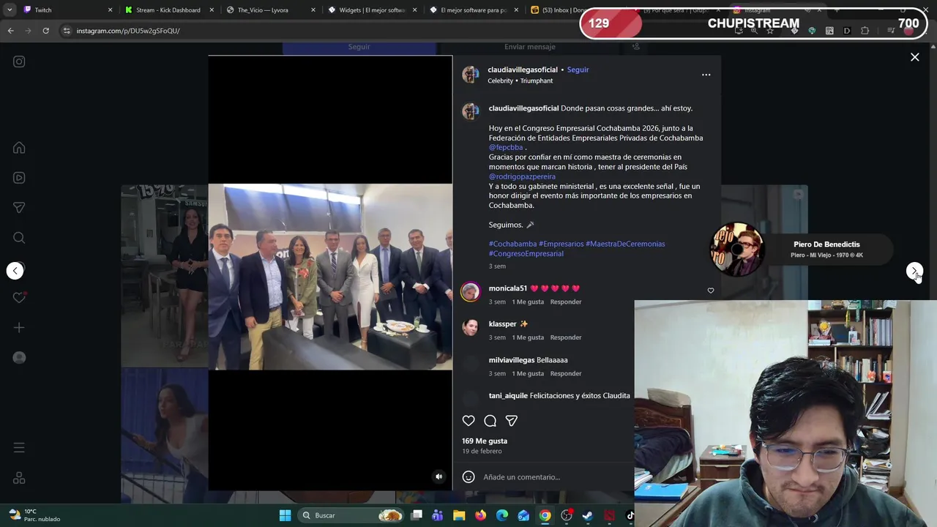The height and width of the screenshot is (527, 937).
Task: Switch to El mejor software para tab
Action: 474,10
